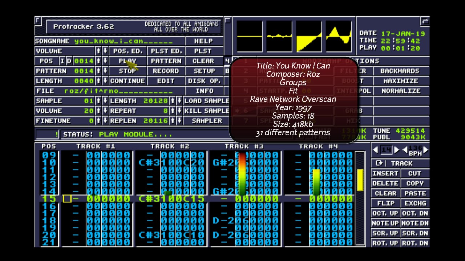This screenshot has height=261, width=465.
Task: Select previous SAMPLE number with down arrow
Action: [105, 101]
